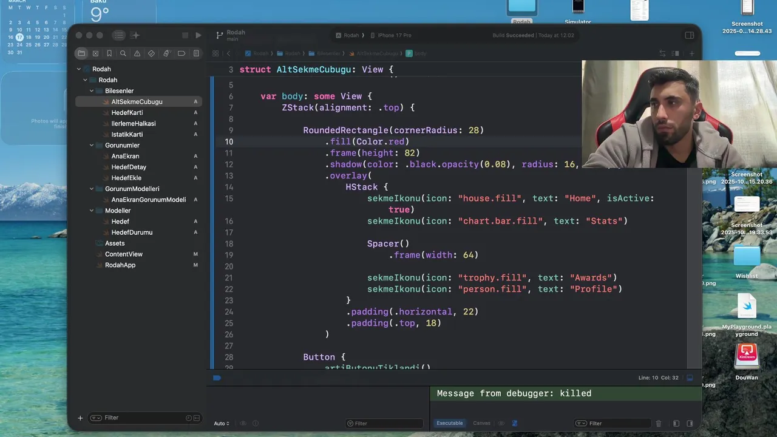Select the iPhone 17 Pro run destination
The width and height of the screenshot is (777, 437).
[x=390, y=35]
